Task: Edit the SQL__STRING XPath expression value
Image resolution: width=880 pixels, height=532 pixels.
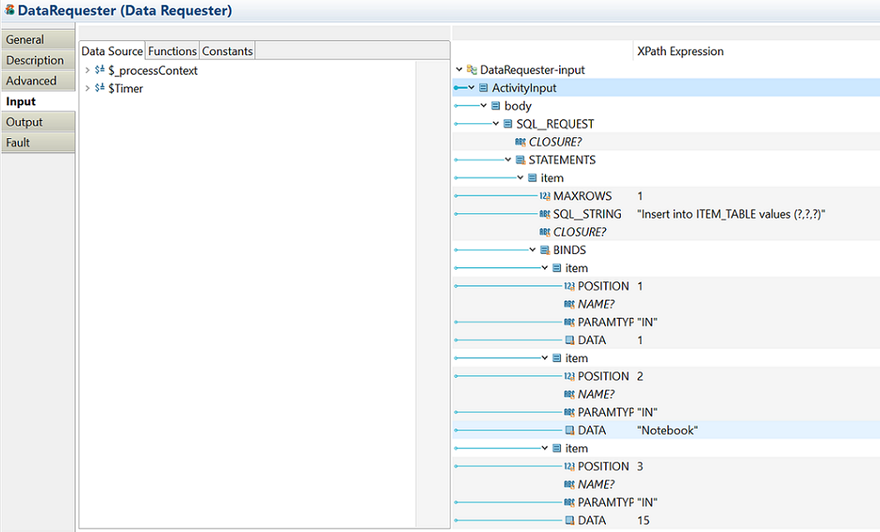Action: click(730, 215)
